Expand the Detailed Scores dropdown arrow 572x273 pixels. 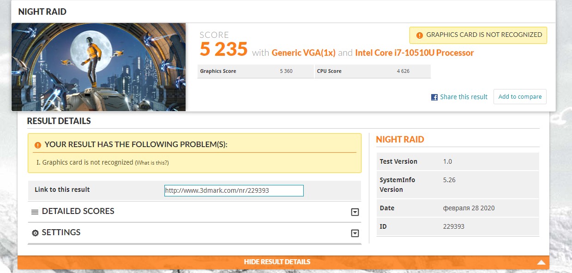[x=355, y=212]
